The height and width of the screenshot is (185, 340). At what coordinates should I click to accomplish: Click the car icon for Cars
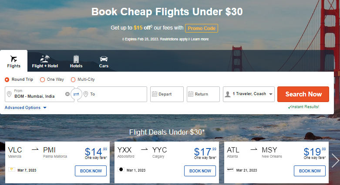click(104, 59)
